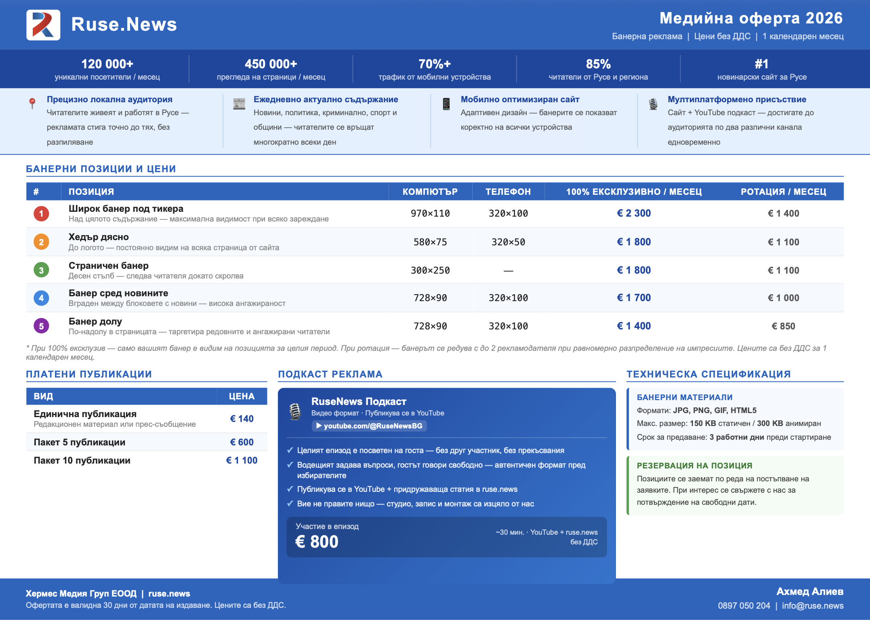Click the purple number 5 position badge
Screen dimensions: 870x620
(x=41, y=326)
